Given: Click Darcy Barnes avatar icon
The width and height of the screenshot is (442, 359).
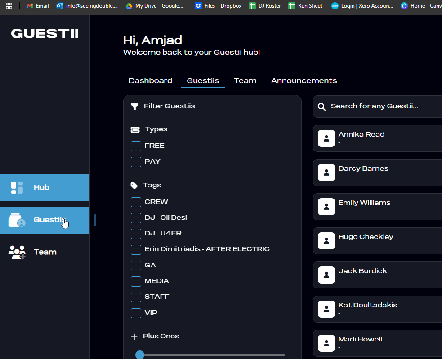Looking at the screenshot, I should (326, 173).
